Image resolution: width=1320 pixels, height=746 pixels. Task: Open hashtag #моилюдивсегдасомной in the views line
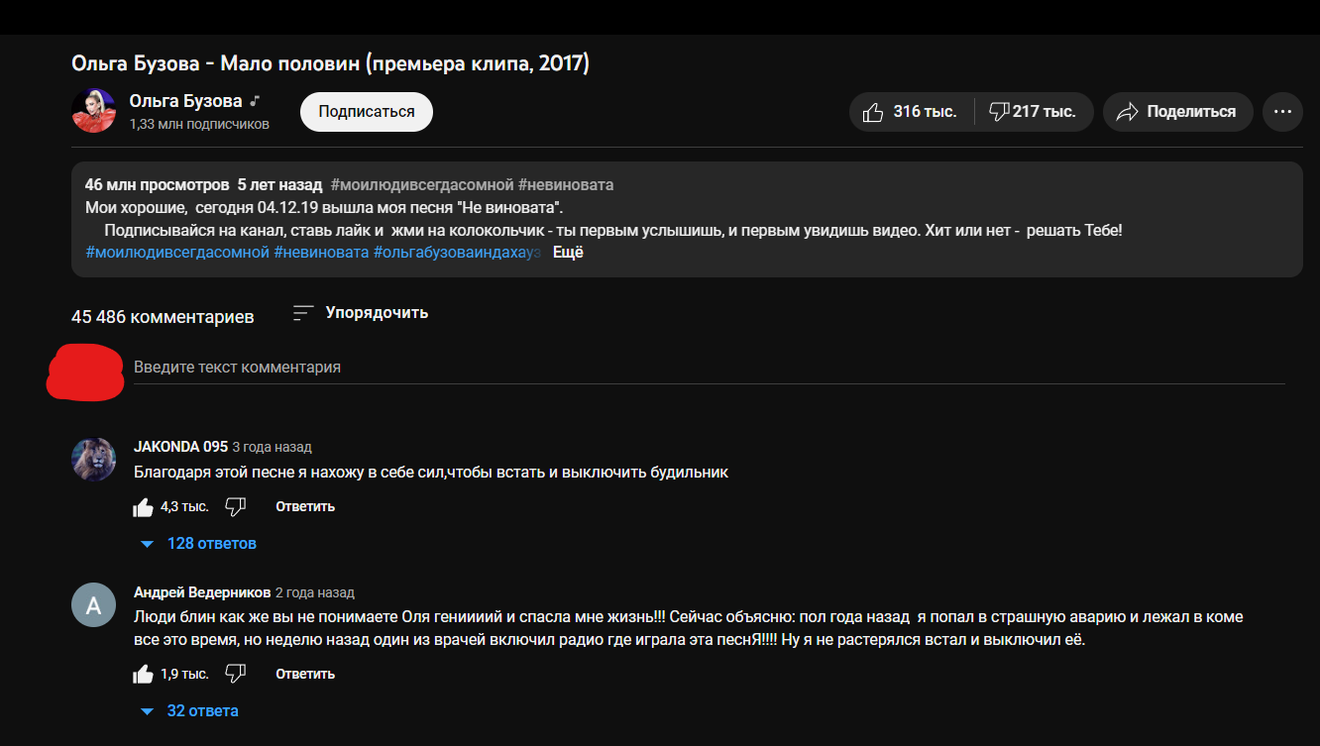422,185
